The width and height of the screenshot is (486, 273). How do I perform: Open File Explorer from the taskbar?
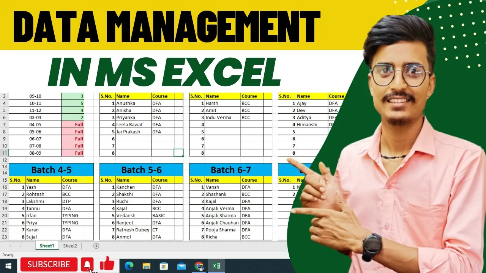(147, 266)
